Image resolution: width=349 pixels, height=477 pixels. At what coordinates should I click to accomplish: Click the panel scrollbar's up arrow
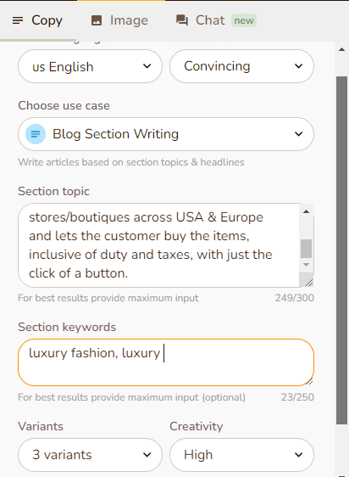point(341,49)
